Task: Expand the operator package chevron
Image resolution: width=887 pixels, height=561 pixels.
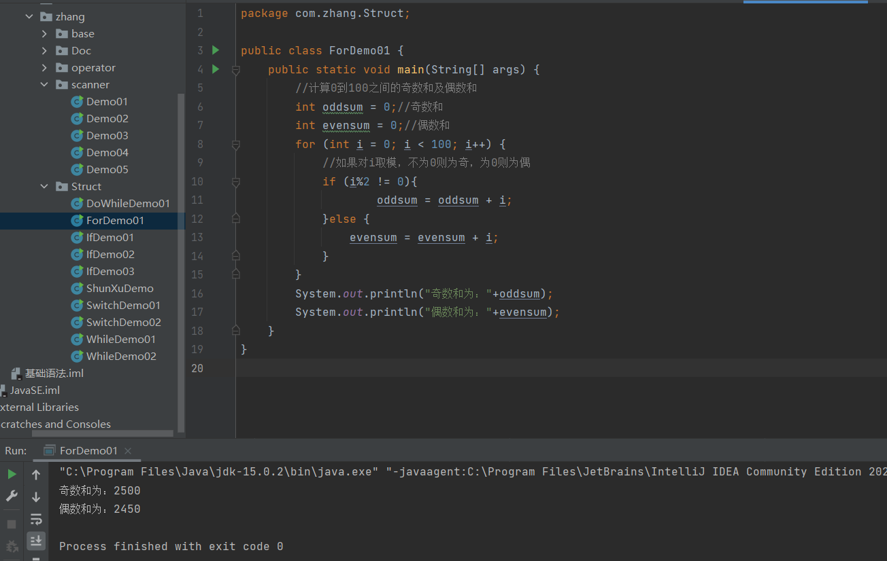Action: click(45, 68)
